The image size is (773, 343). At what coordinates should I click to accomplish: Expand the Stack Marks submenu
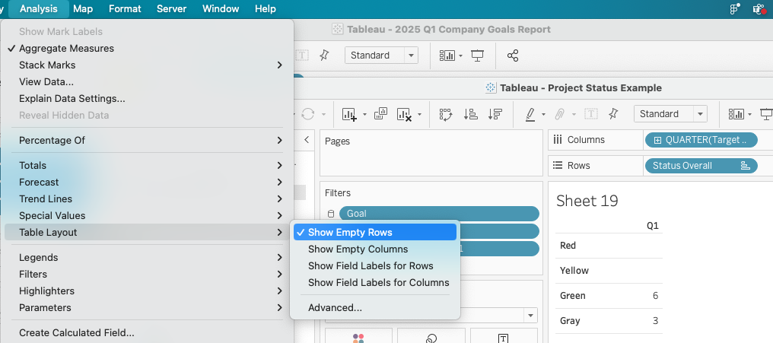pyautogui.click(x=147, y=65)
